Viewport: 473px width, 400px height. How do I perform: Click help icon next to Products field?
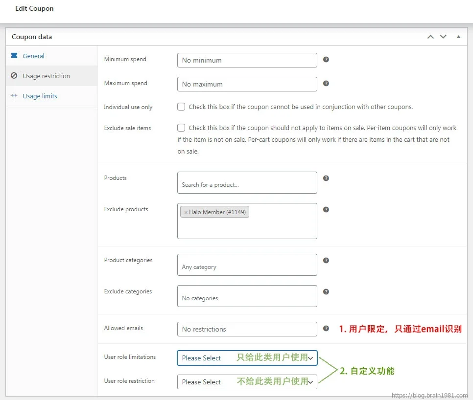click(x=326, y=178)
